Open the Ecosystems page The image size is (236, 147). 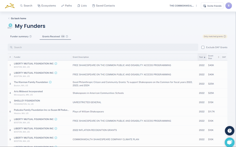pyautogui.click(x=47, y=6)
